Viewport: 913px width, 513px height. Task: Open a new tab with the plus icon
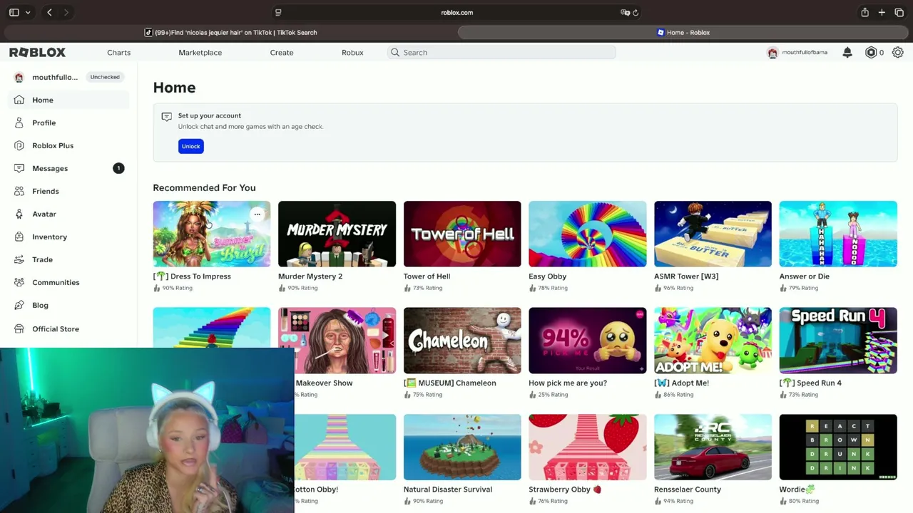pos(882,12)
